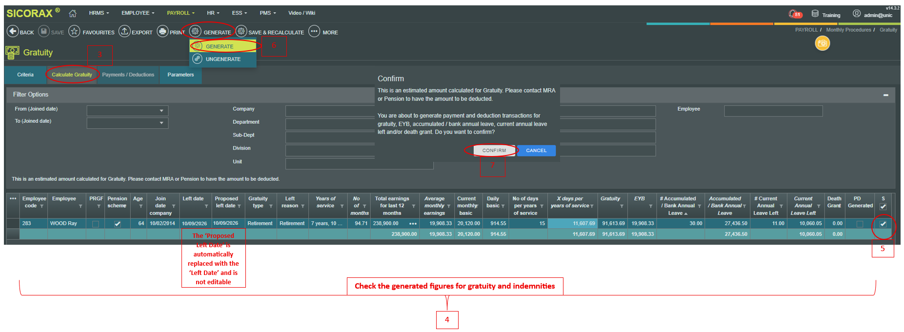
Task: Click the Save & Recalculate gear icon
Action: point(241,32)
